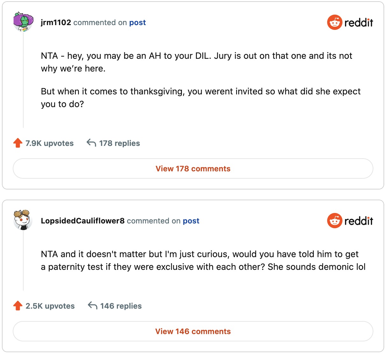Click the upvote arrow beside 7.9K upvotes
This screenshot has width=388, height=356.
tap(18, 143)
